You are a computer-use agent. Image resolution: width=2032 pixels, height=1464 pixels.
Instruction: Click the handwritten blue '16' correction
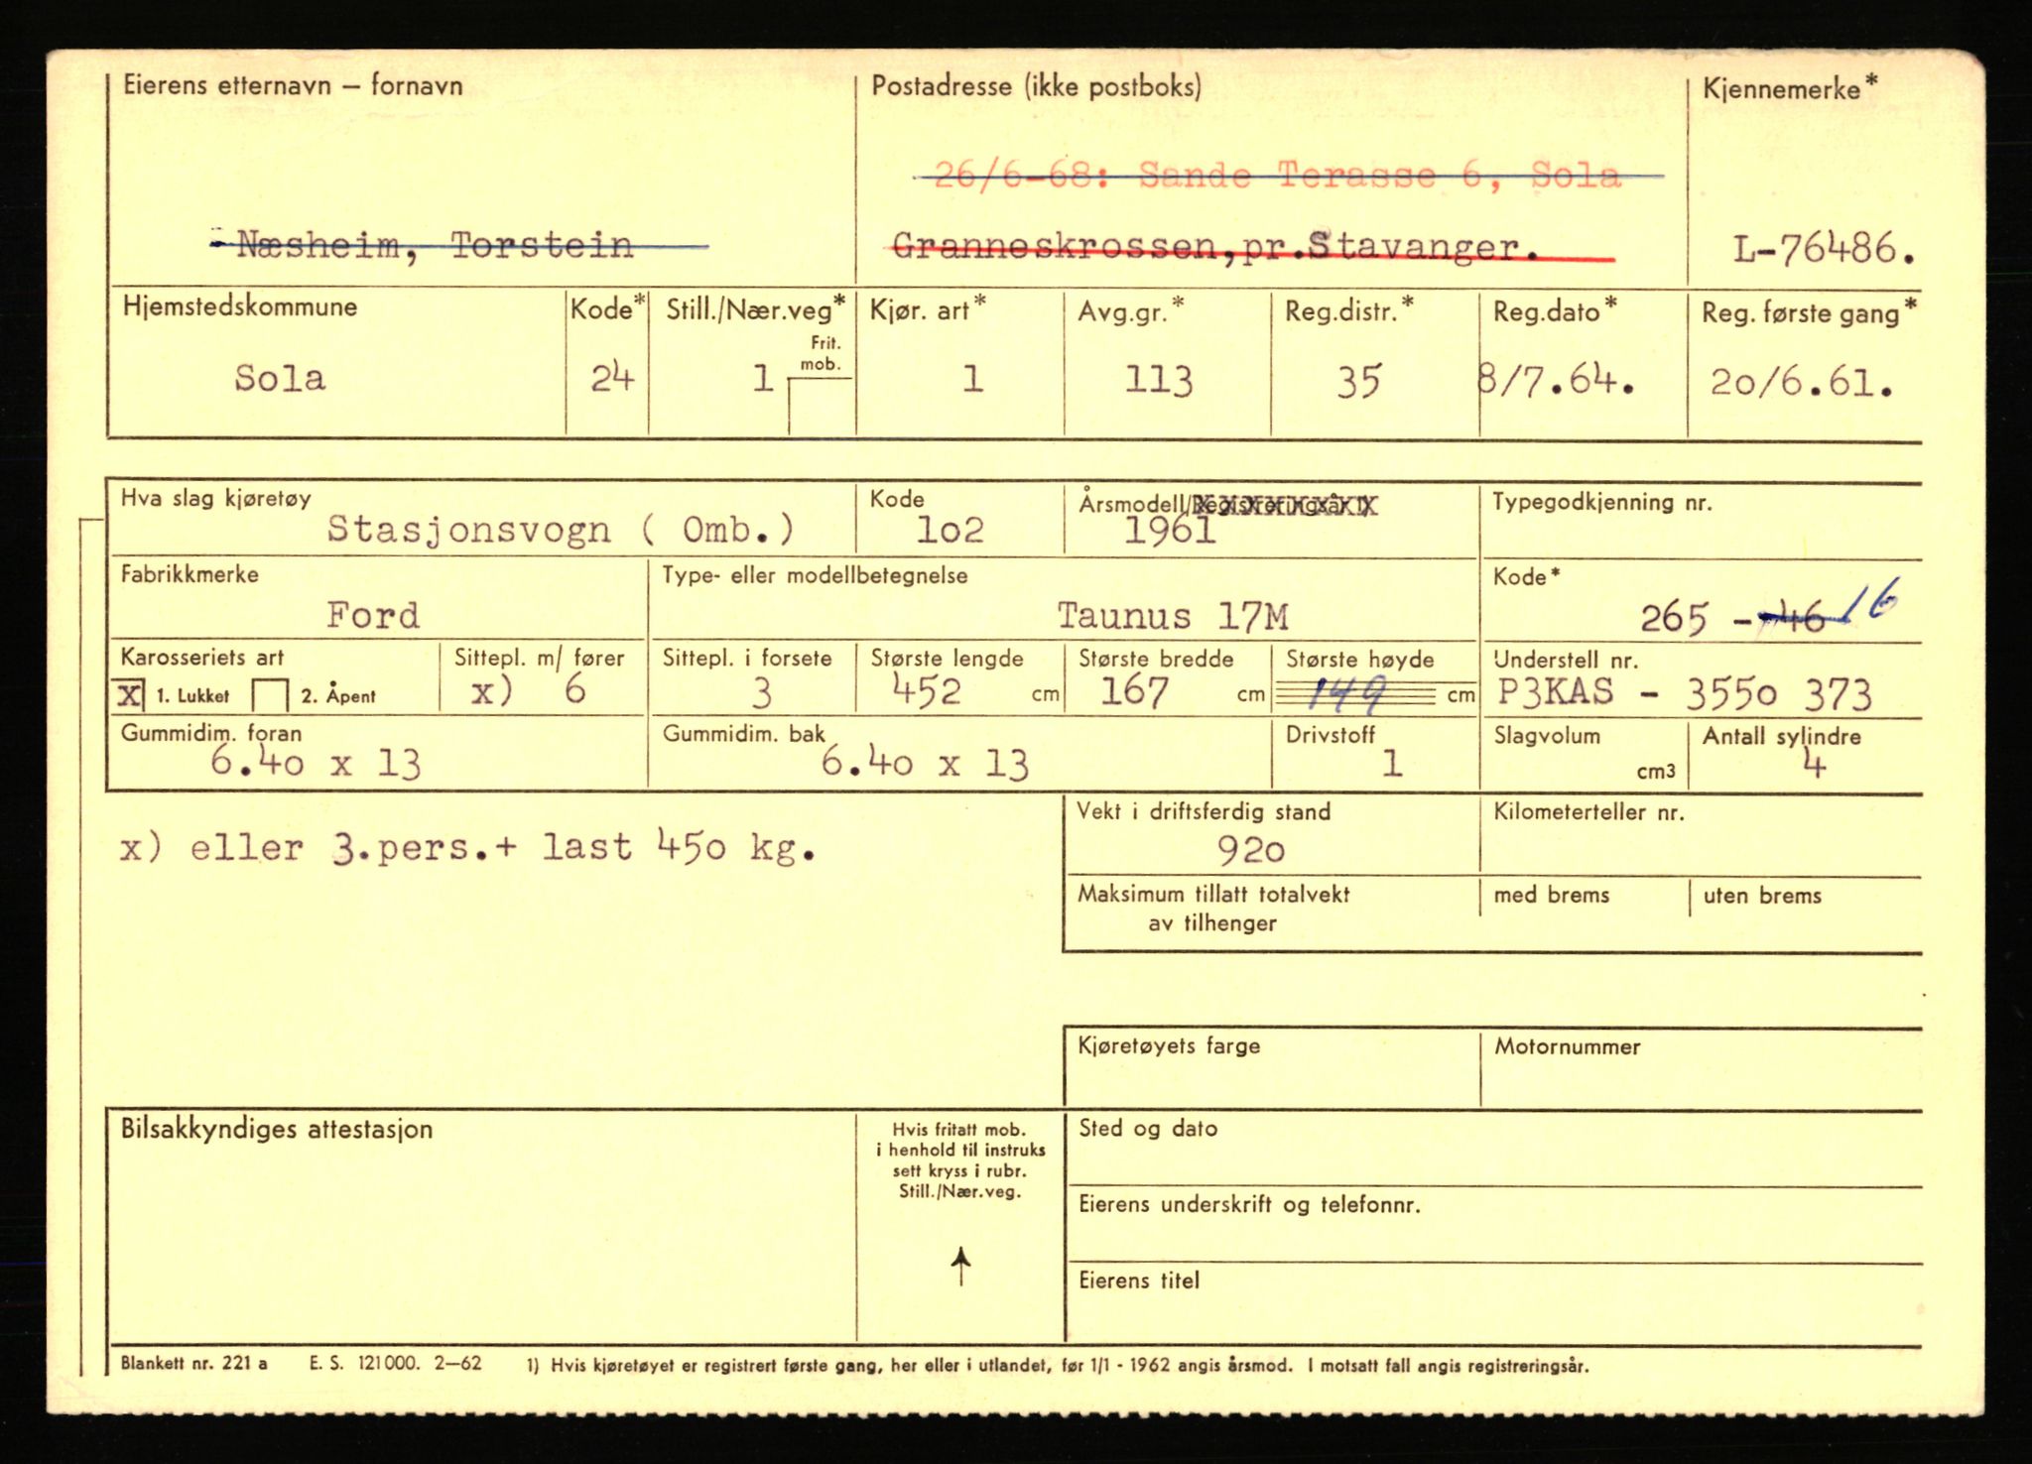click(x=1873, y=601)
